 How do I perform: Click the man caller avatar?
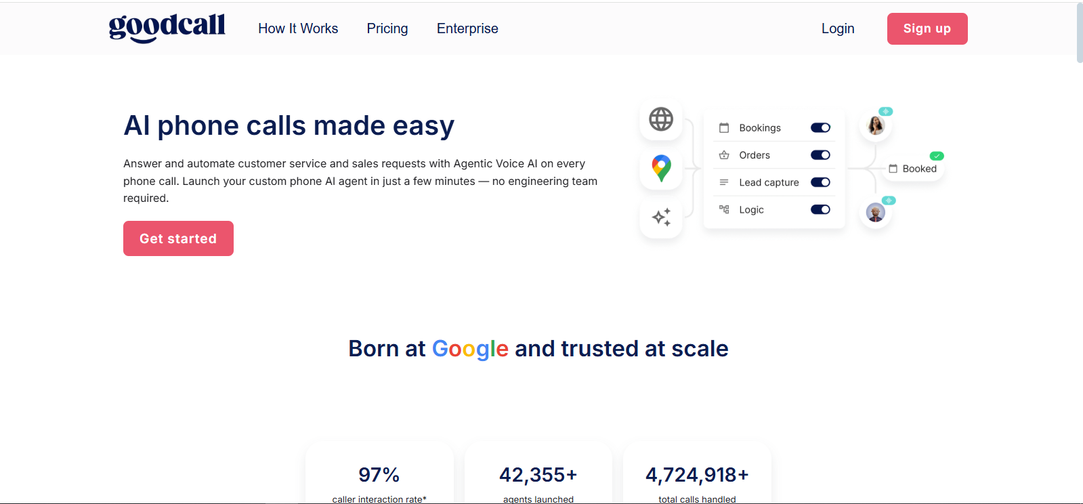[x=876, y=213]
